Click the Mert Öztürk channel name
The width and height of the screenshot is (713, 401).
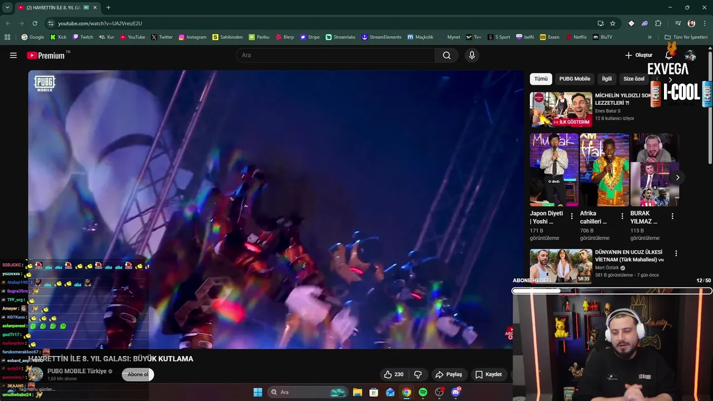[607, 268]
